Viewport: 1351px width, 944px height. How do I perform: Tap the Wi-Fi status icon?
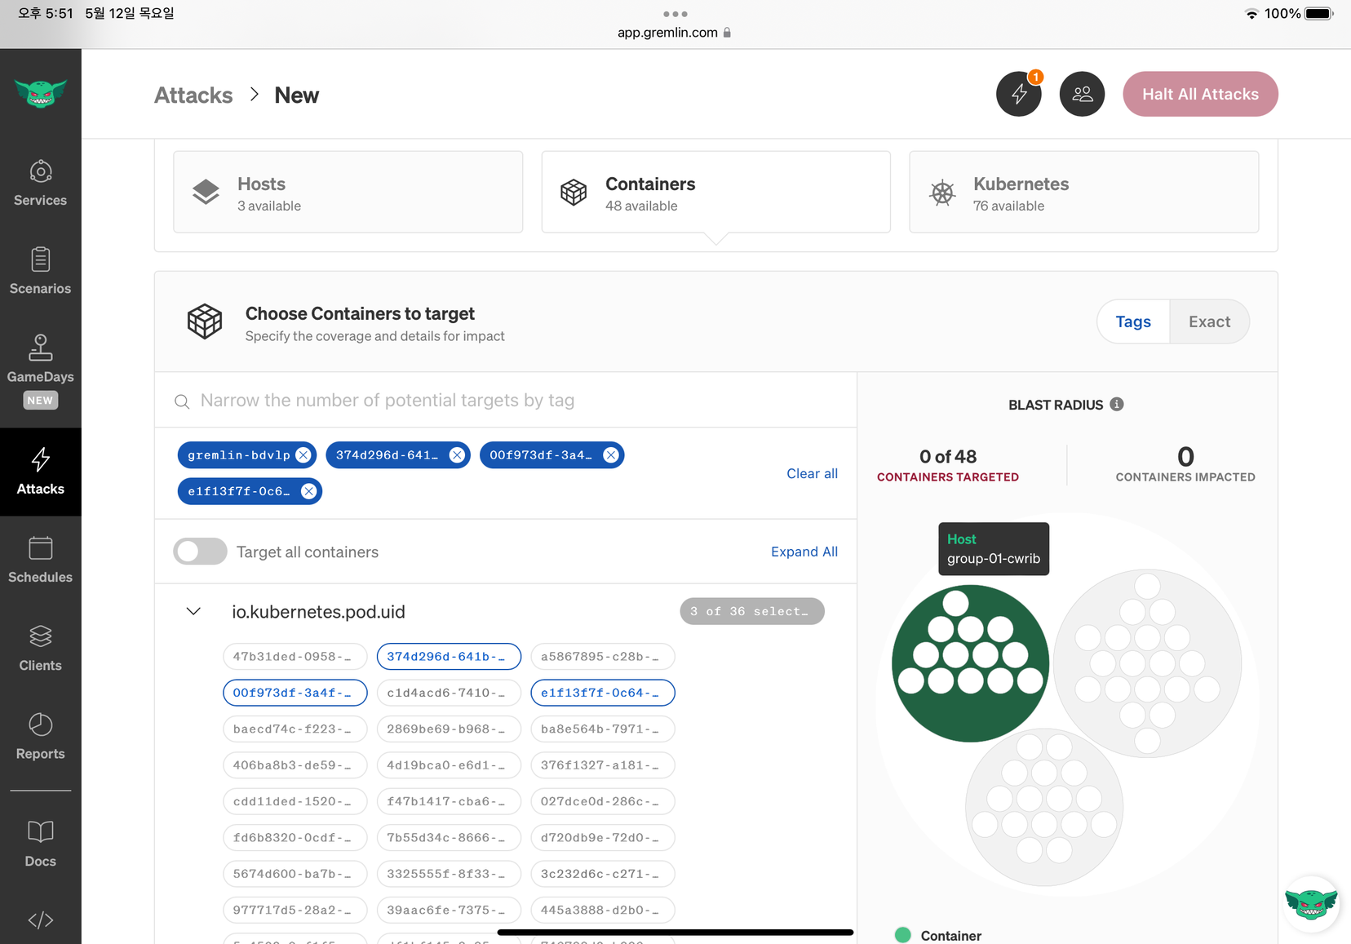point(1251,14)
